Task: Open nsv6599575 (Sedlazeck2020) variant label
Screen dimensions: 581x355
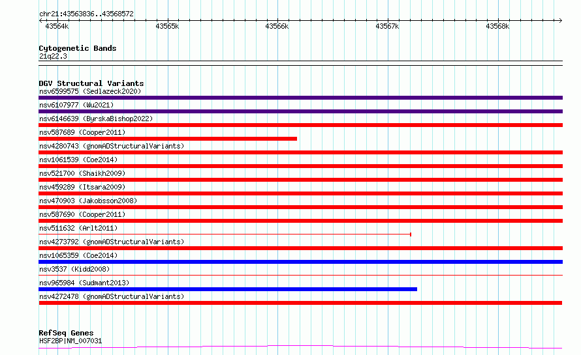Action: 90,91
